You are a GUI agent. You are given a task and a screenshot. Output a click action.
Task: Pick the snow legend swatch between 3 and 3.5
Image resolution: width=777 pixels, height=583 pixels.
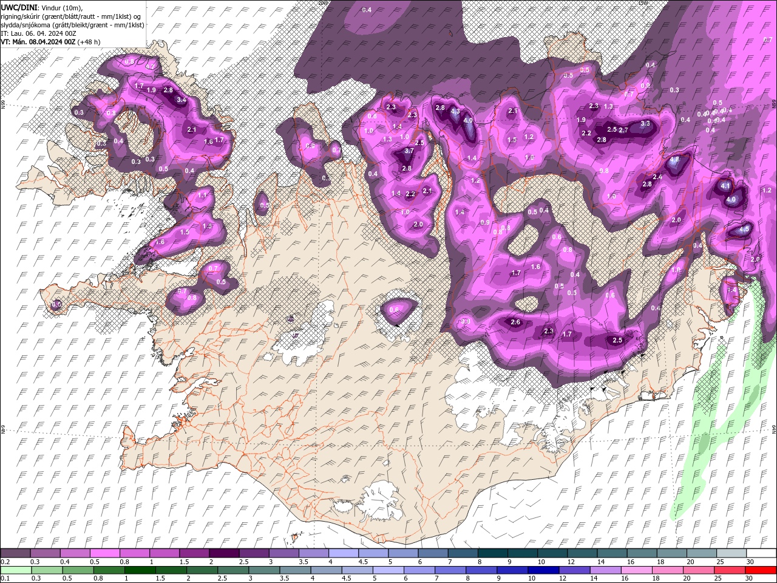283,553
